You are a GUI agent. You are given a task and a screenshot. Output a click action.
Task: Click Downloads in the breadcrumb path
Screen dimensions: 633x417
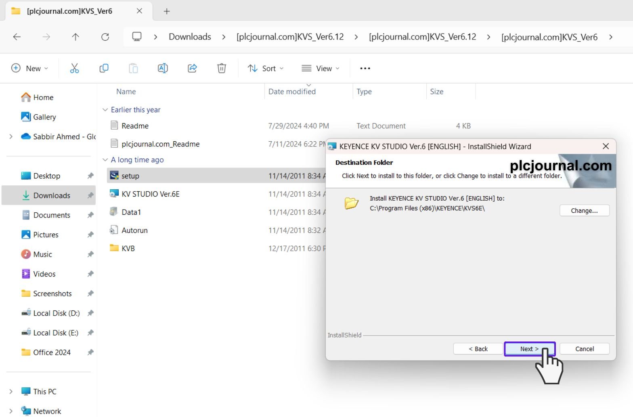(x=190, y=37)
